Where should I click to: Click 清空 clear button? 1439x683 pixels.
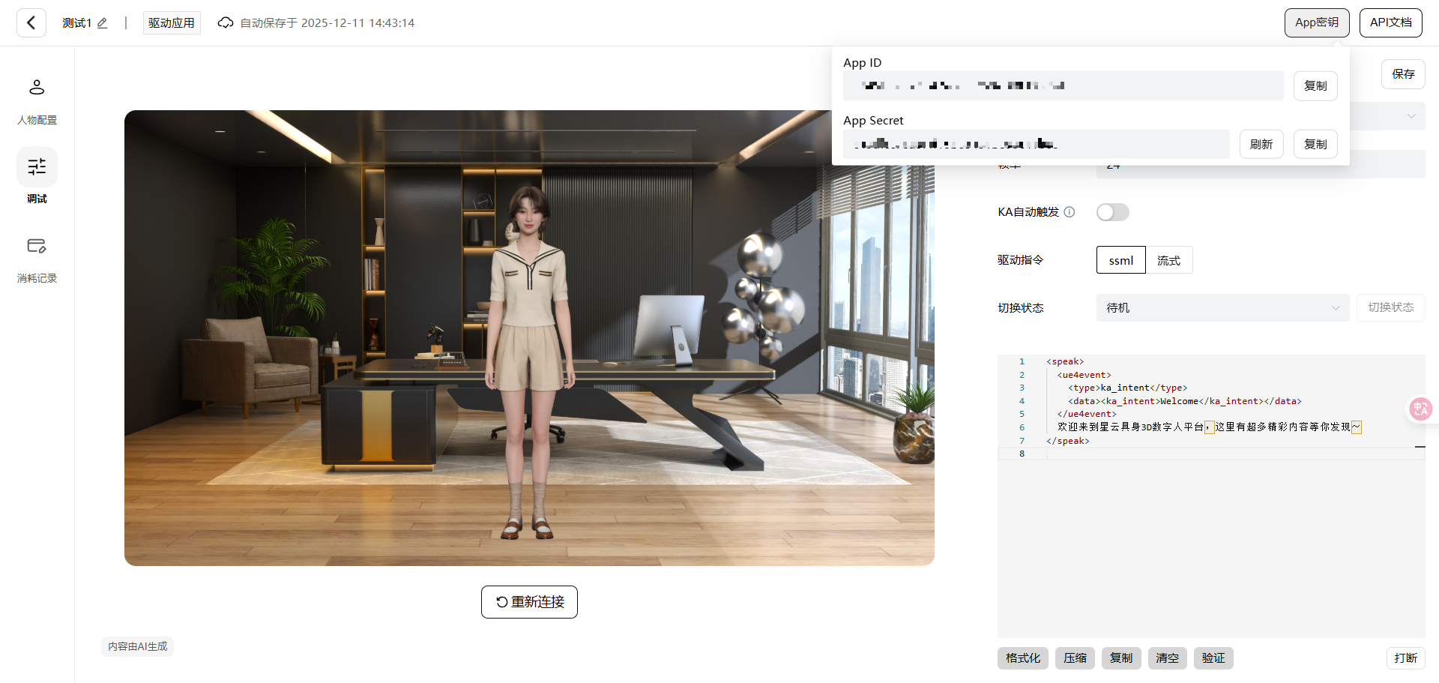1168,658
